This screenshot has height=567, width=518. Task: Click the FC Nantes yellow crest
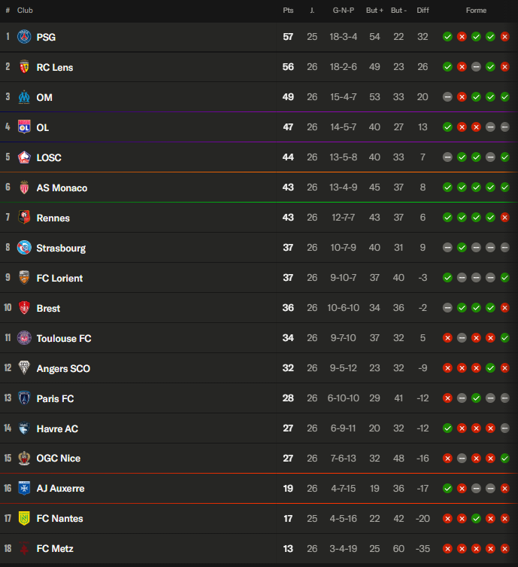(24, 518)
